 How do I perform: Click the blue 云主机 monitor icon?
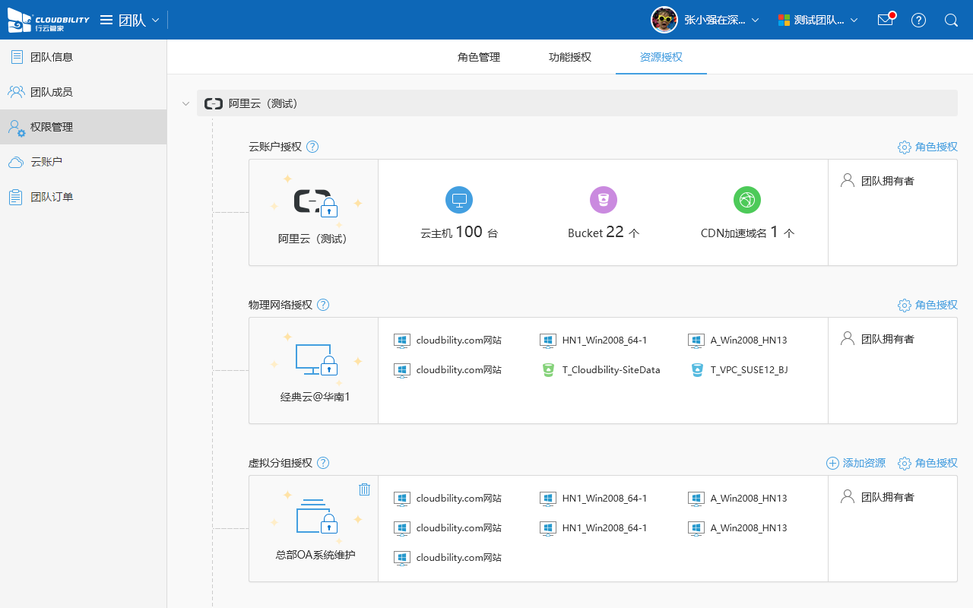459,200
